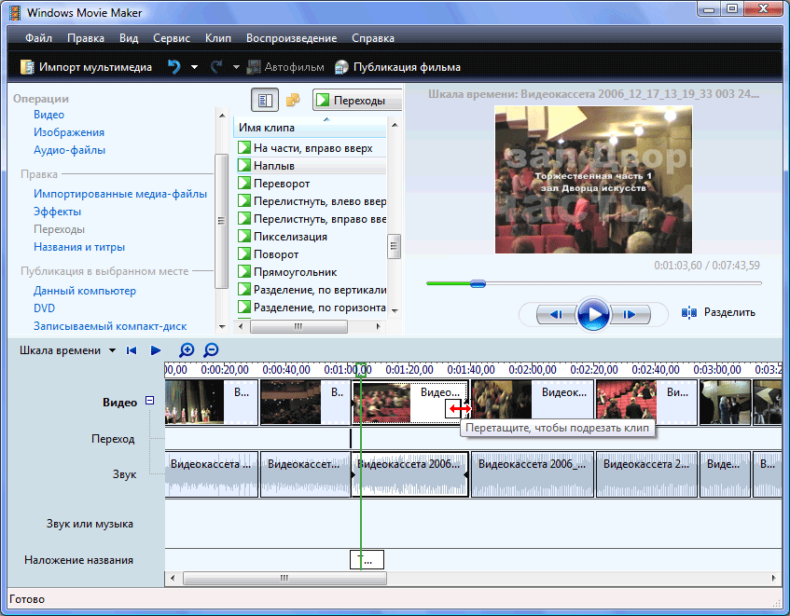Show the collections pane folder icon

pos(293,100)
